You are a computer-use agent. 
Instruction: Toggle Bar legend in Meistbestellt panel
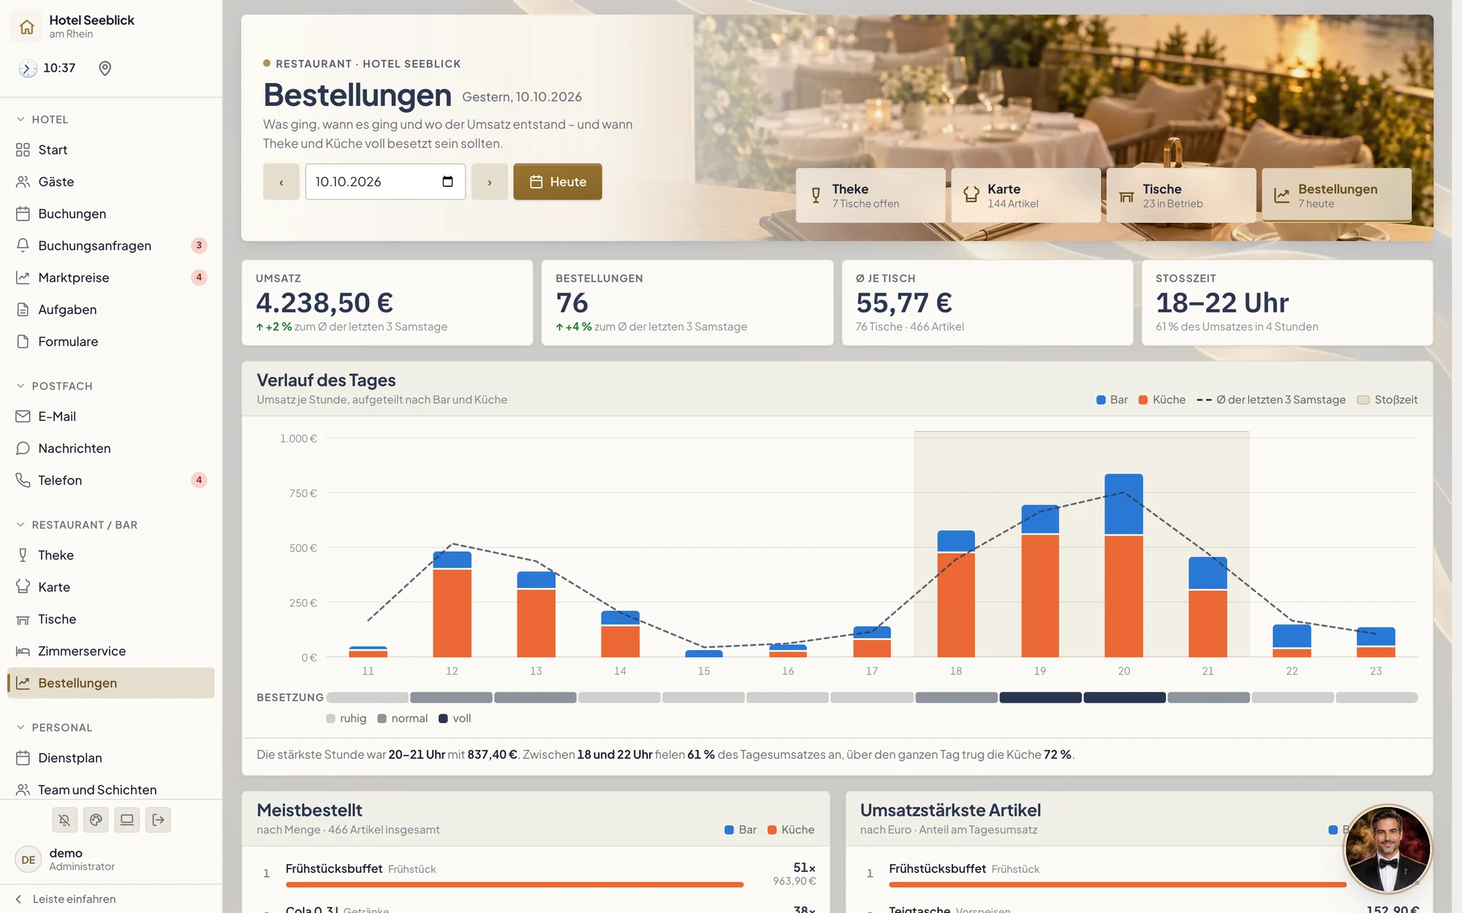point(741,830)
